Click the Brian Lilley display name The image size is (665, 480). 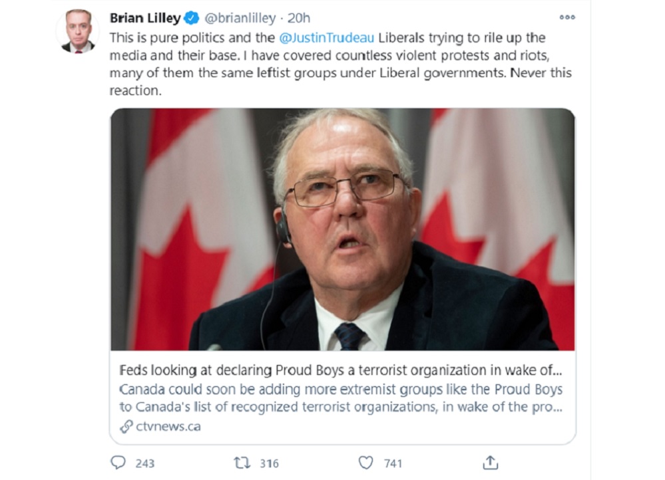(x=145, y=18)
